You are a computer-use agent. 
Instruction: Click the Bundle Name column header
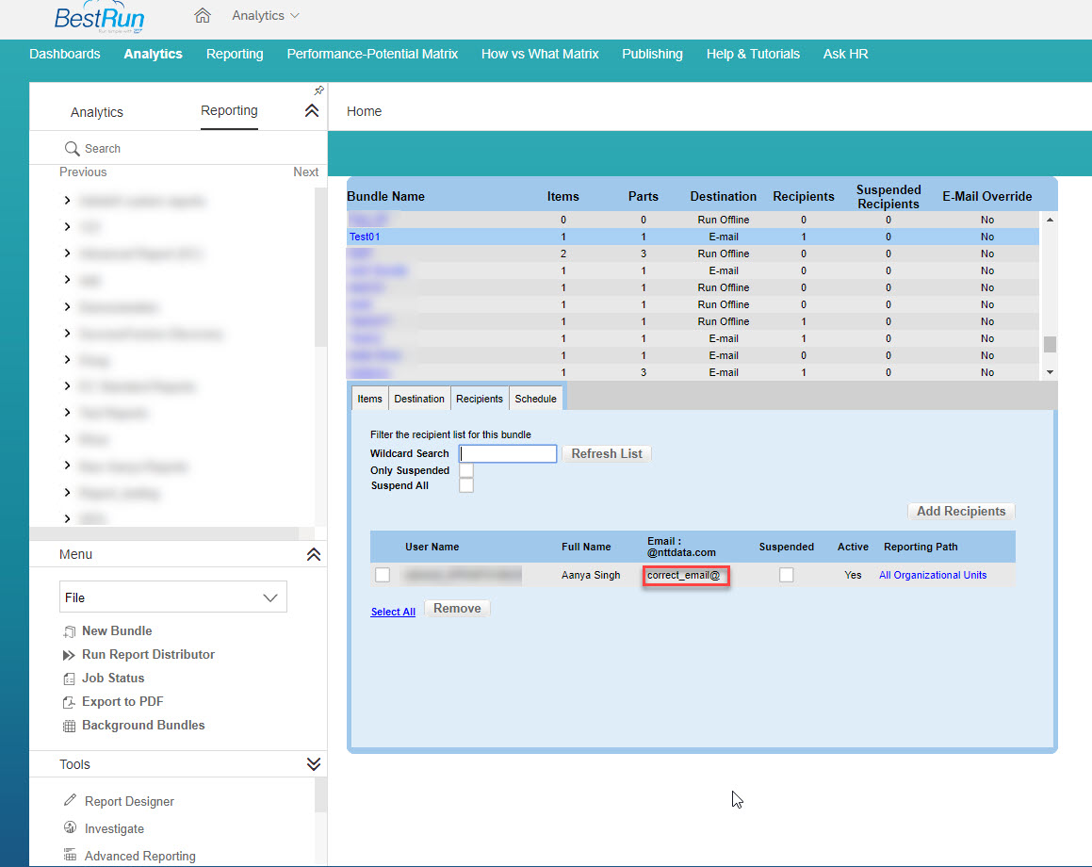point(385,197)
